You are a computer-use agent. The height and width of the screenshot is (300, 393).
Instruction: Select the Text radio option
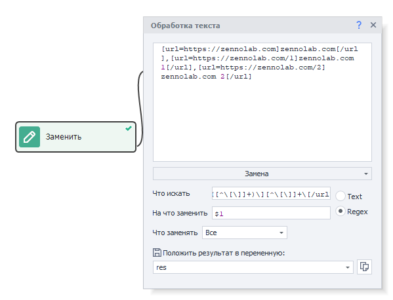pyautogui.click(x=341, y=196)
